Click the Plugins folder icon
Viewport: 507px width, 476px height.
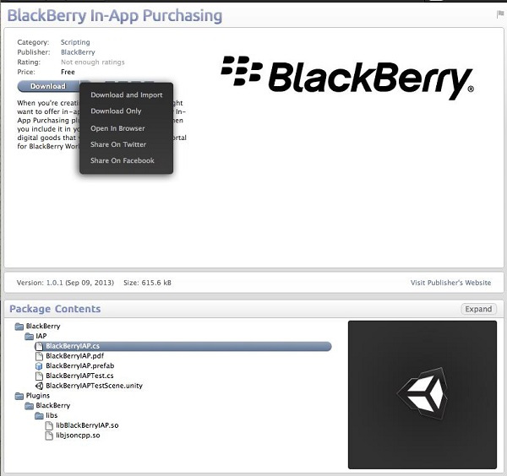(x=19, y=396)
